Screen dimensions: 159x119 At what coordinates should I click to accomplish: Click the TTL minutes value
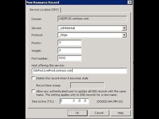79,101
